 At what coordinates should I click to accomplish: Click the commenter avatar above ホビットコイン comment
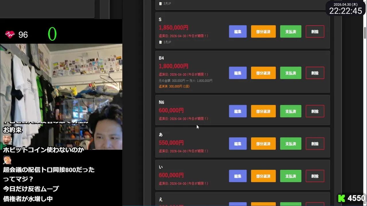7,140
